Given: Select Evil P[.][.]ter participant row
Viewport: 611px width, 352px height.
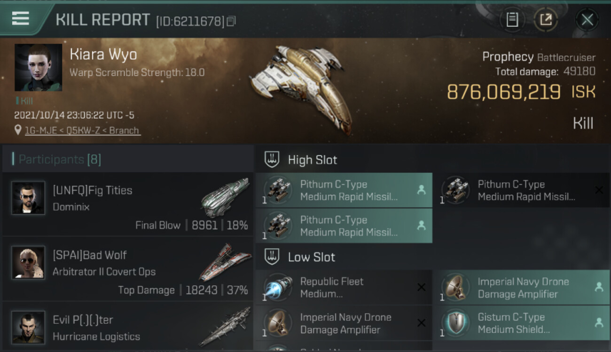Looking at the screenshot, I should (128, 328).
